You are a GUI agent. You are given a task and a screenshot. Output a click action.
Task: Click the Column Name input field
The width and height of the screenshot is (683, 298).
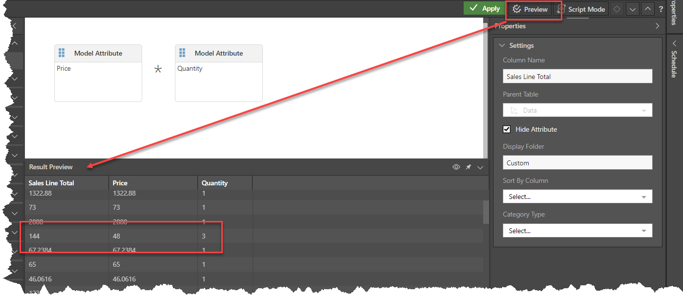[577, 77]
